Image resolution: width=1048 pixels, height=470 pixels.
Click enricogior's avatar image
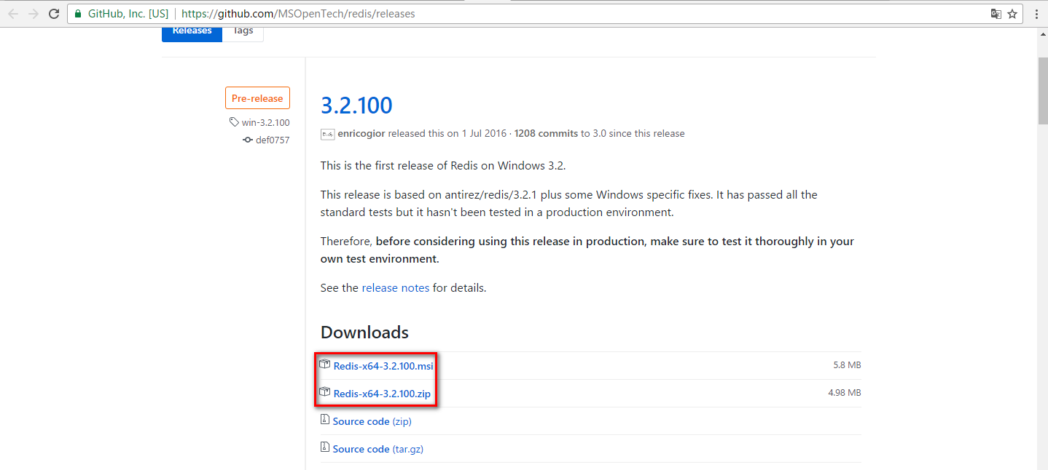pyautogui.click(x=327, y=134)
